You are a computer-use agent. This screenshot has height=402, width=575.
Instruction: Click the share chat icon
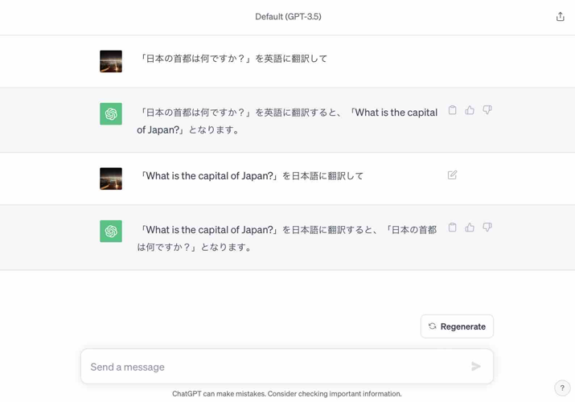560,17
